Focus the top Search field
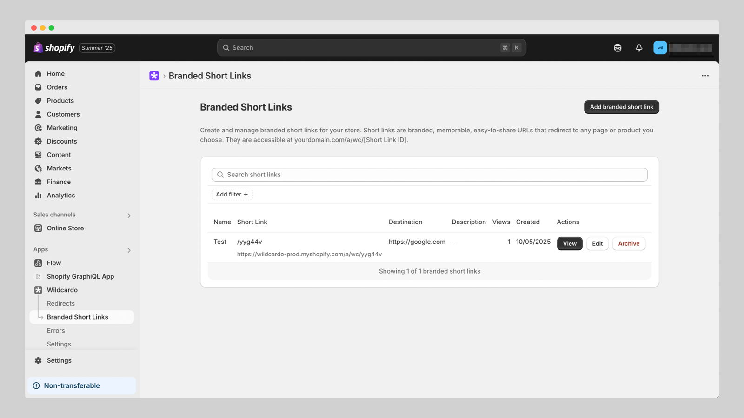Viewport: 744px width, 418px height. click(x=372, y=48)
